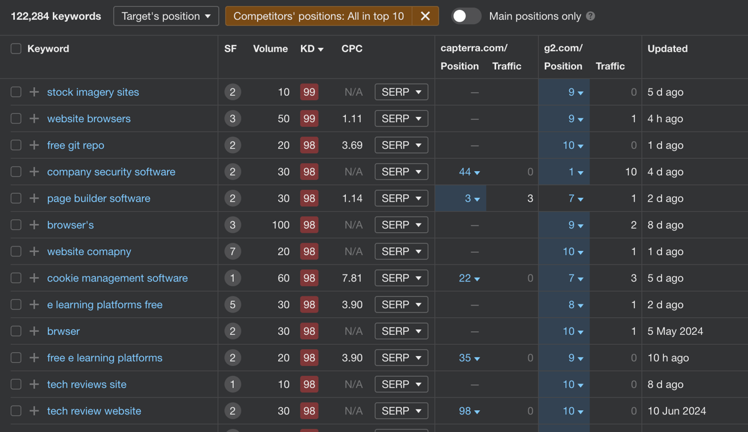Check the select-all checkbox in Keyword header
The width and height of the screenshot is (748, 432).
16,49
